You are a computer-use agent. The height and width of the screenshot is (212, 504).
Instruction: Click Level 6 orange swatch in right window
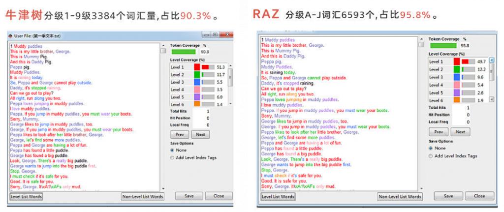pos(457,100)
